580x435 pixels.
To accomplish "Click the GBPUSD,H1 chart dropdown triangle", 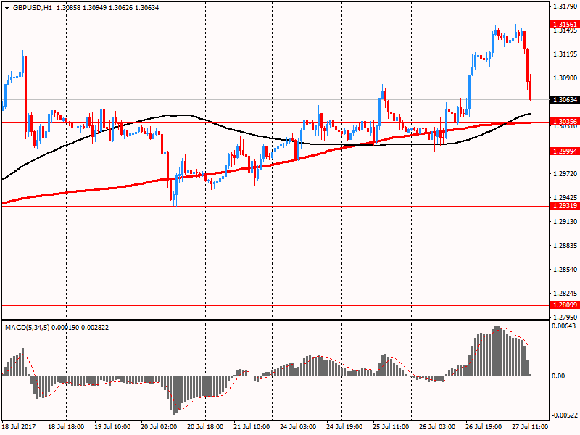I will click(x=7, y=8).
